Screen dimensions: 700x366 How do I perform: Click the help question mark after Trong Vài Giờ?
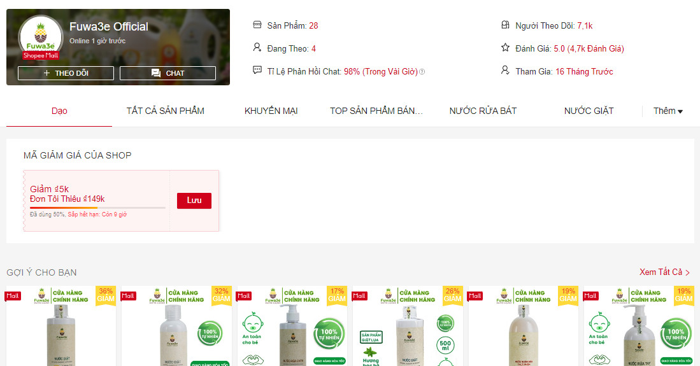[x=422, y=72]
